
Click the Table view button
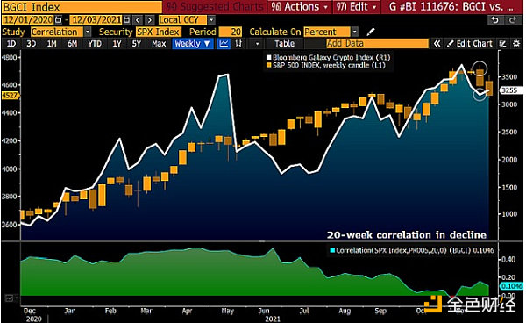click(x=284, y=44)
